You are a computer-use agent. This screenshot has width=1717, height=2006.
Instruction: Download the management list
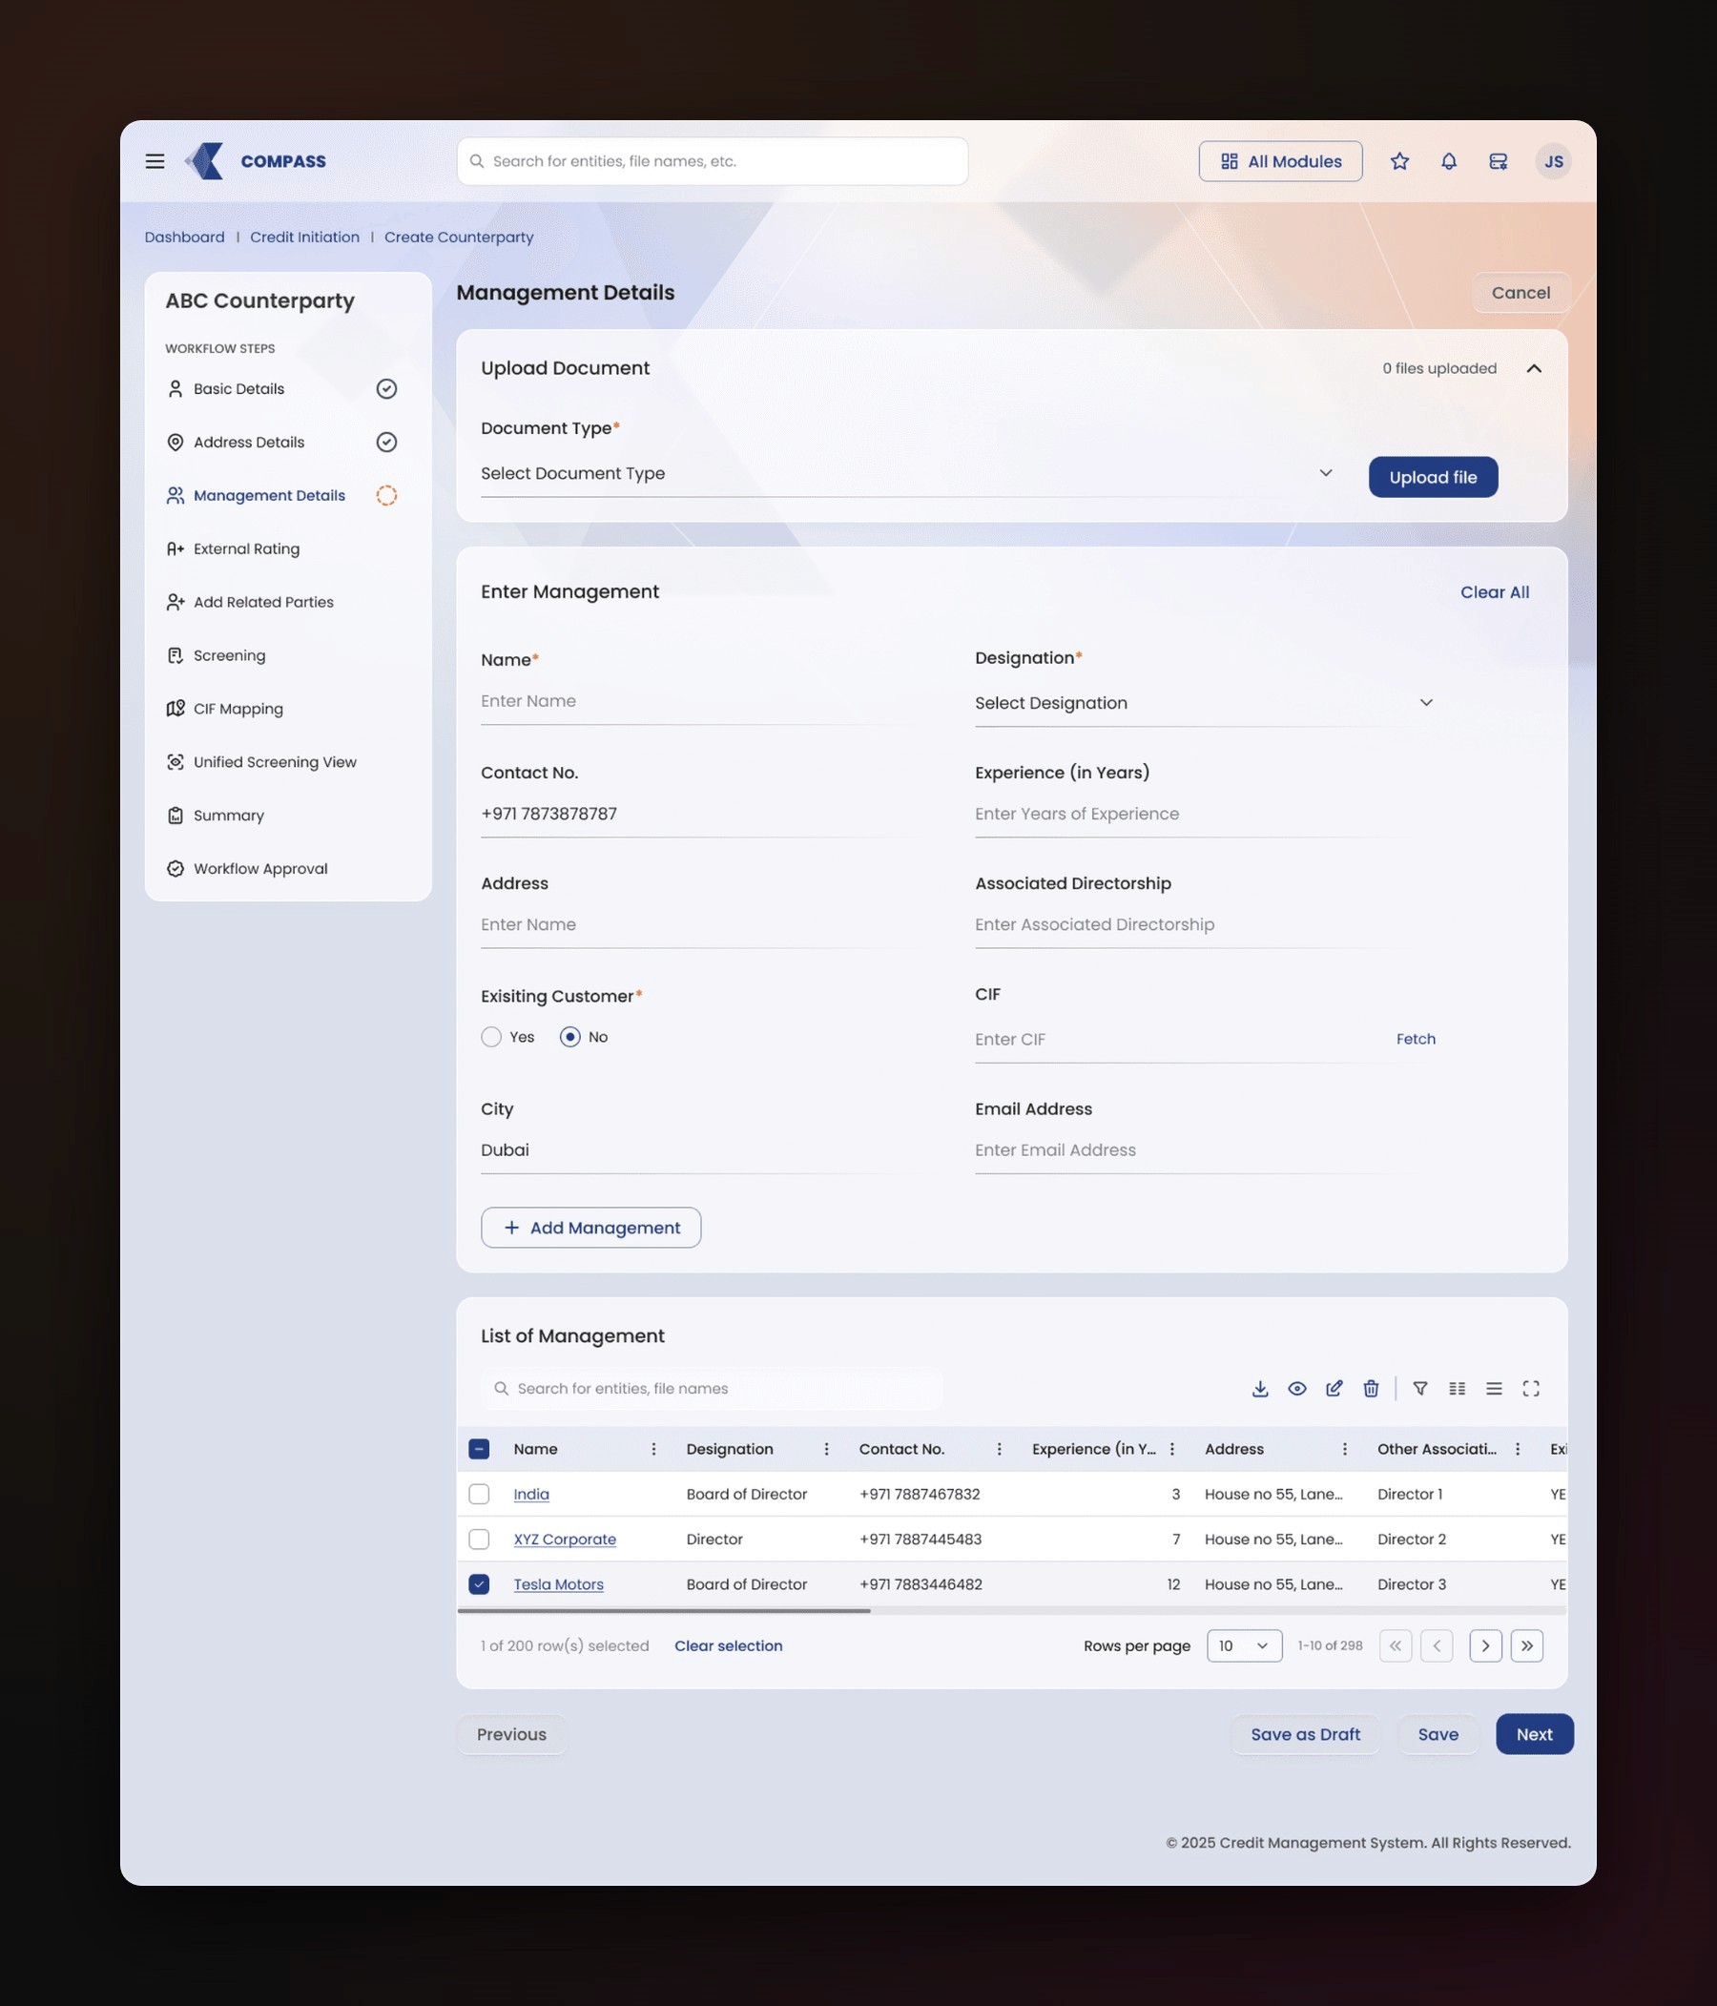[x=1260, y=1388]
